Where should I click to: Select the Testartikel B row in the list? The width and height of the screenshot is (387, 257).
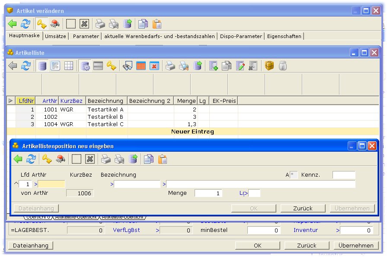click(105, 117)
